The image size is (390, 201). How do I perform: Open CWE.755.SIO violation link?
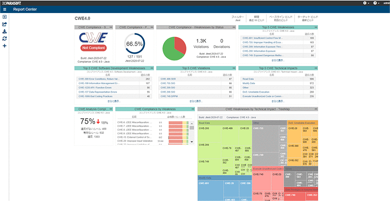pyautogui.click(x=168, y=83)
